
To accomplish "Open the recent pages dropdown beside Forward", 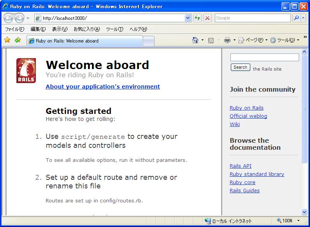I will [28, 18].
